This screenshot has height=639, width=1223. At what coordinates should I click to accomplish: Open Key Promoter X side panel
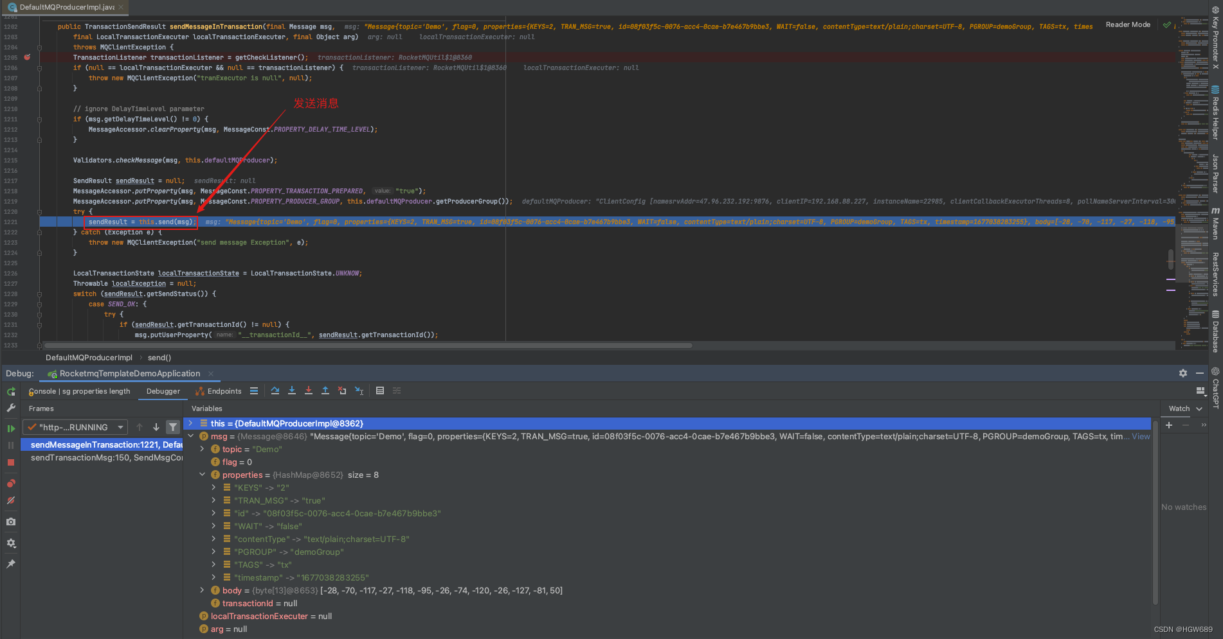pyautogui.click(x=1215, y=37)
